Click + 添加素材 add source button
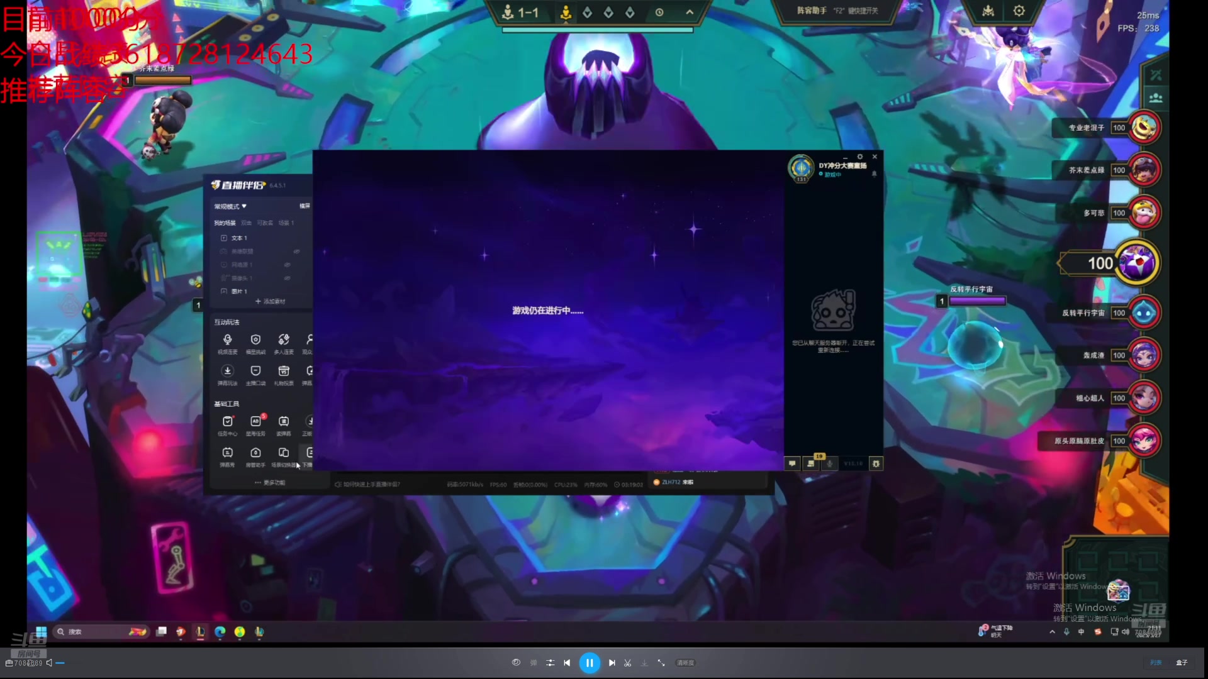This screenshot has width=1208, height=679. tap(270, 302)
